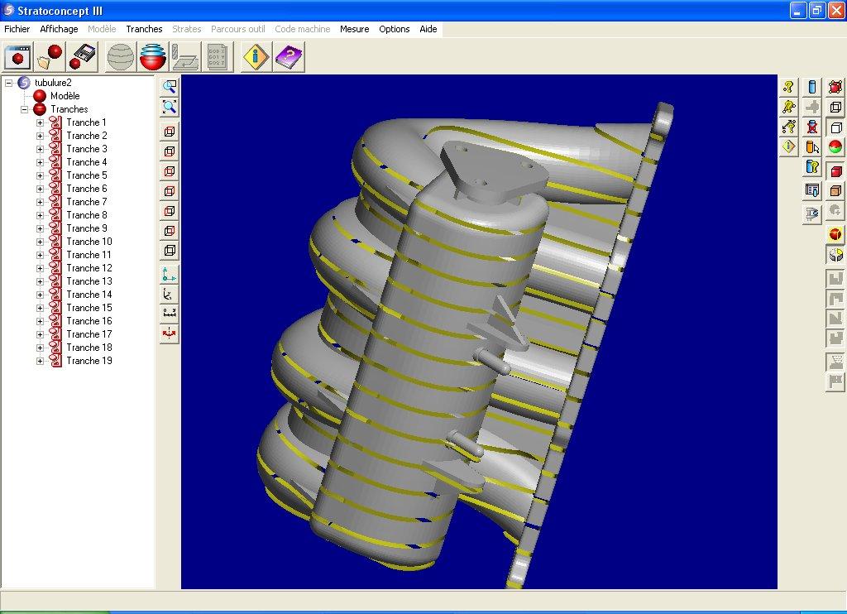Expand Tranche 7 in the tree
The width and height of the screenshot is (847, 614).
[40, 202]
